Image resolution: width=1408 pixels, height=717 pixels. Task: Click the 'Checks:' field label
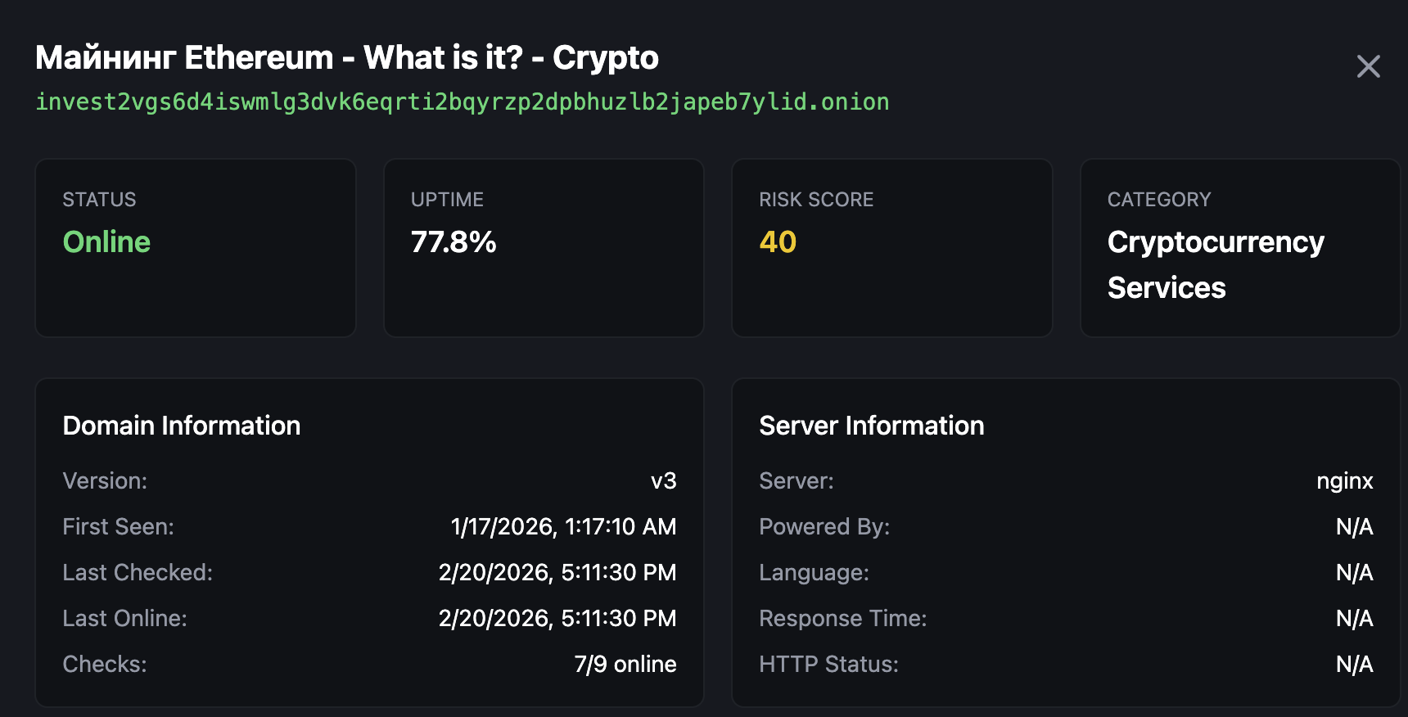(105, 664)
